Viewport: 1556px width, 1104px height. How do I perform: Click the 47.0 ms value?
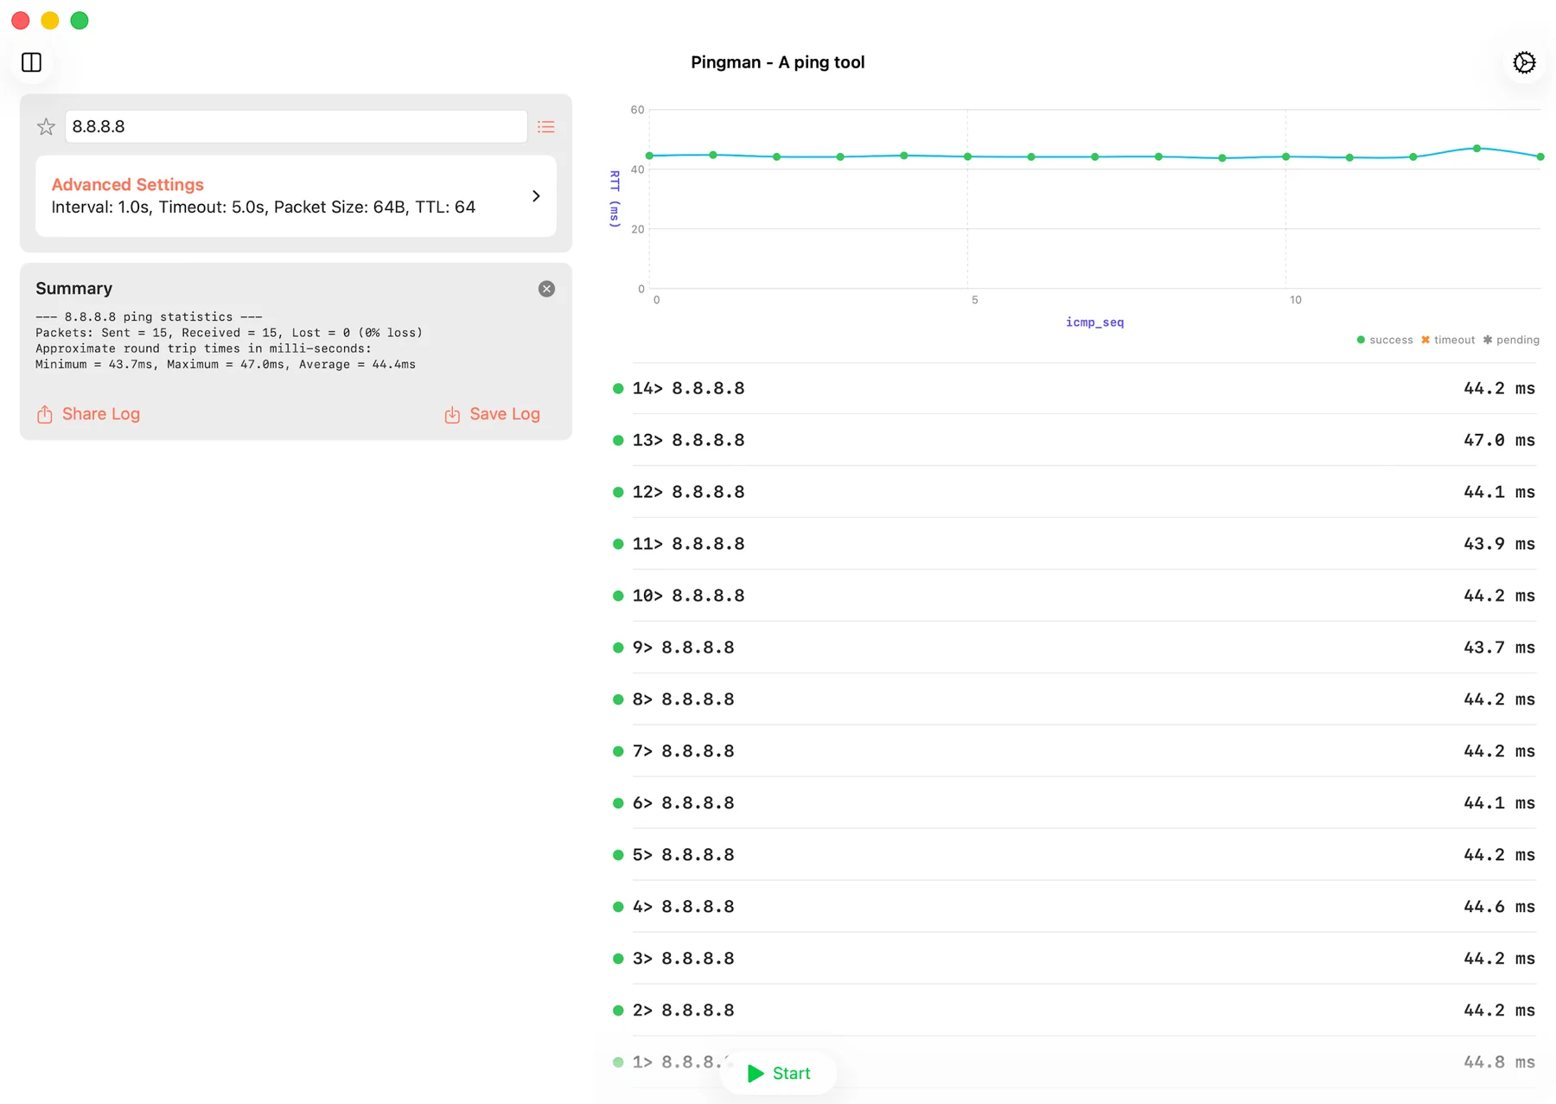point(1499,440)
